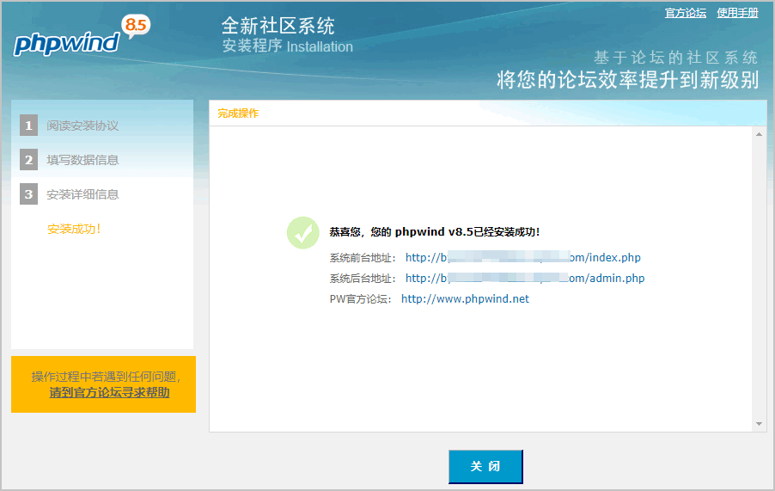The width and height of the screenshot is (775, 491).
Task: Click the 基于论坛的社区系统 tagline
Action: coord(675,58)
